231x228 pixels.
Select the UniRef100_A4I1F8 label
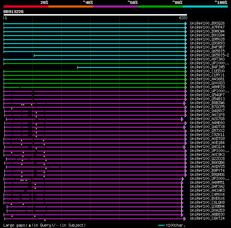point(207,115)
